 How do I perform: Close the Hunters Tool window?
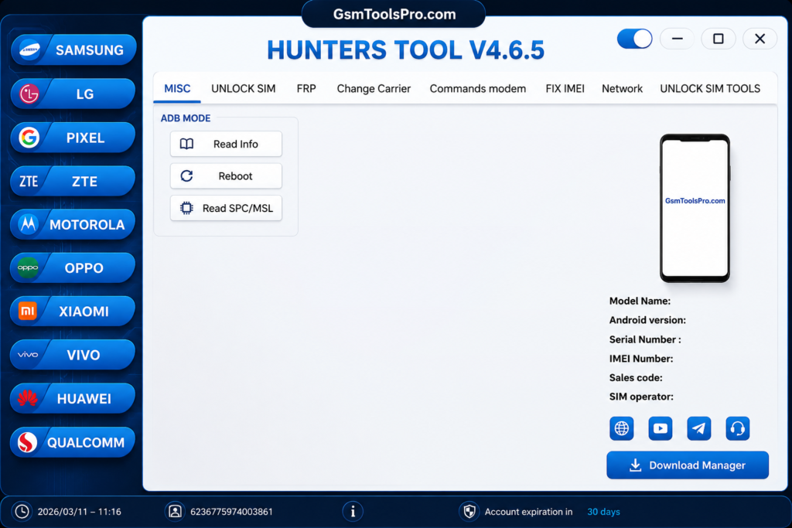click(760, 39)
